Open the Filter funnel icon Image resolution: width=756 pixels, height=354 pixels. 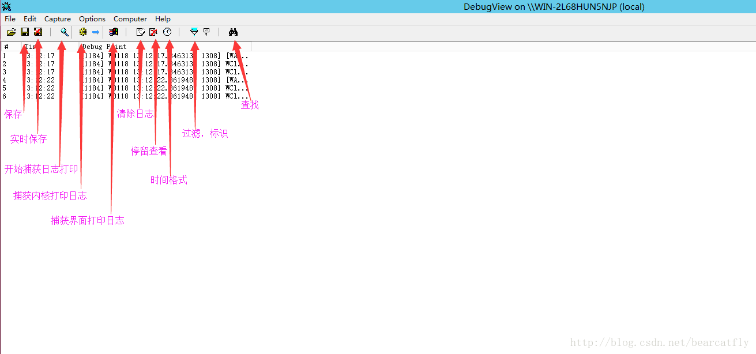pyautogui.click(x=194, y=32)
